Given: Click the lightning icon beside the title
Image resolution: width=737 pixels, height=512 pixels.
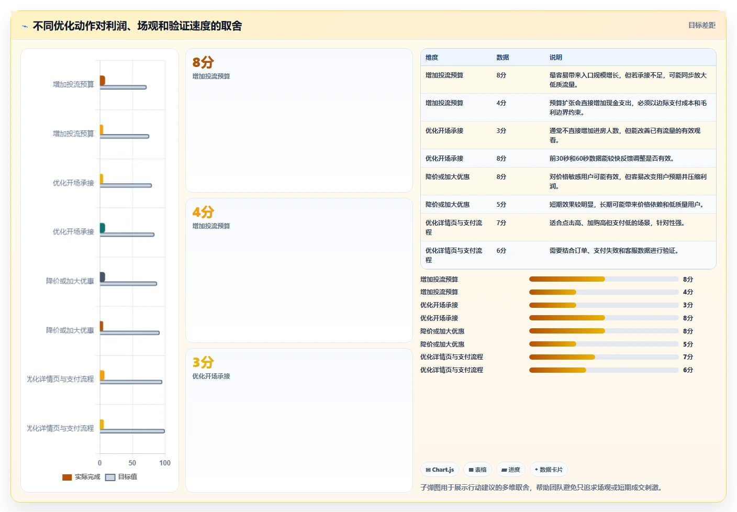Looking at the screenshot, I should coord(25,26).
